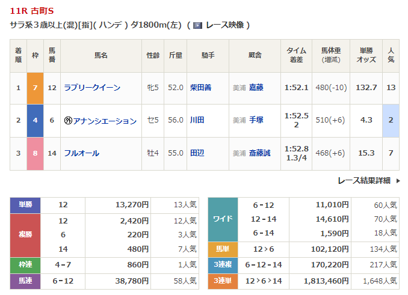The width and height of the screenshot is (408, 295).
Task: Open horse ラブリークイーン page
Action: coord(92,88)
